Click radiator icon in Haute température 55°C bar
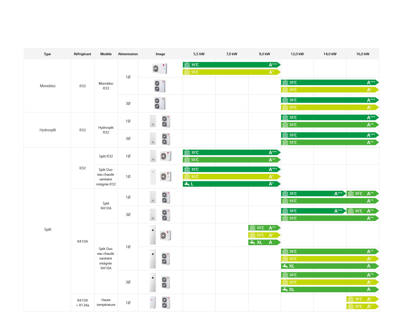Image resolution: width=403 pixels, height=324 pixels. 350,307
